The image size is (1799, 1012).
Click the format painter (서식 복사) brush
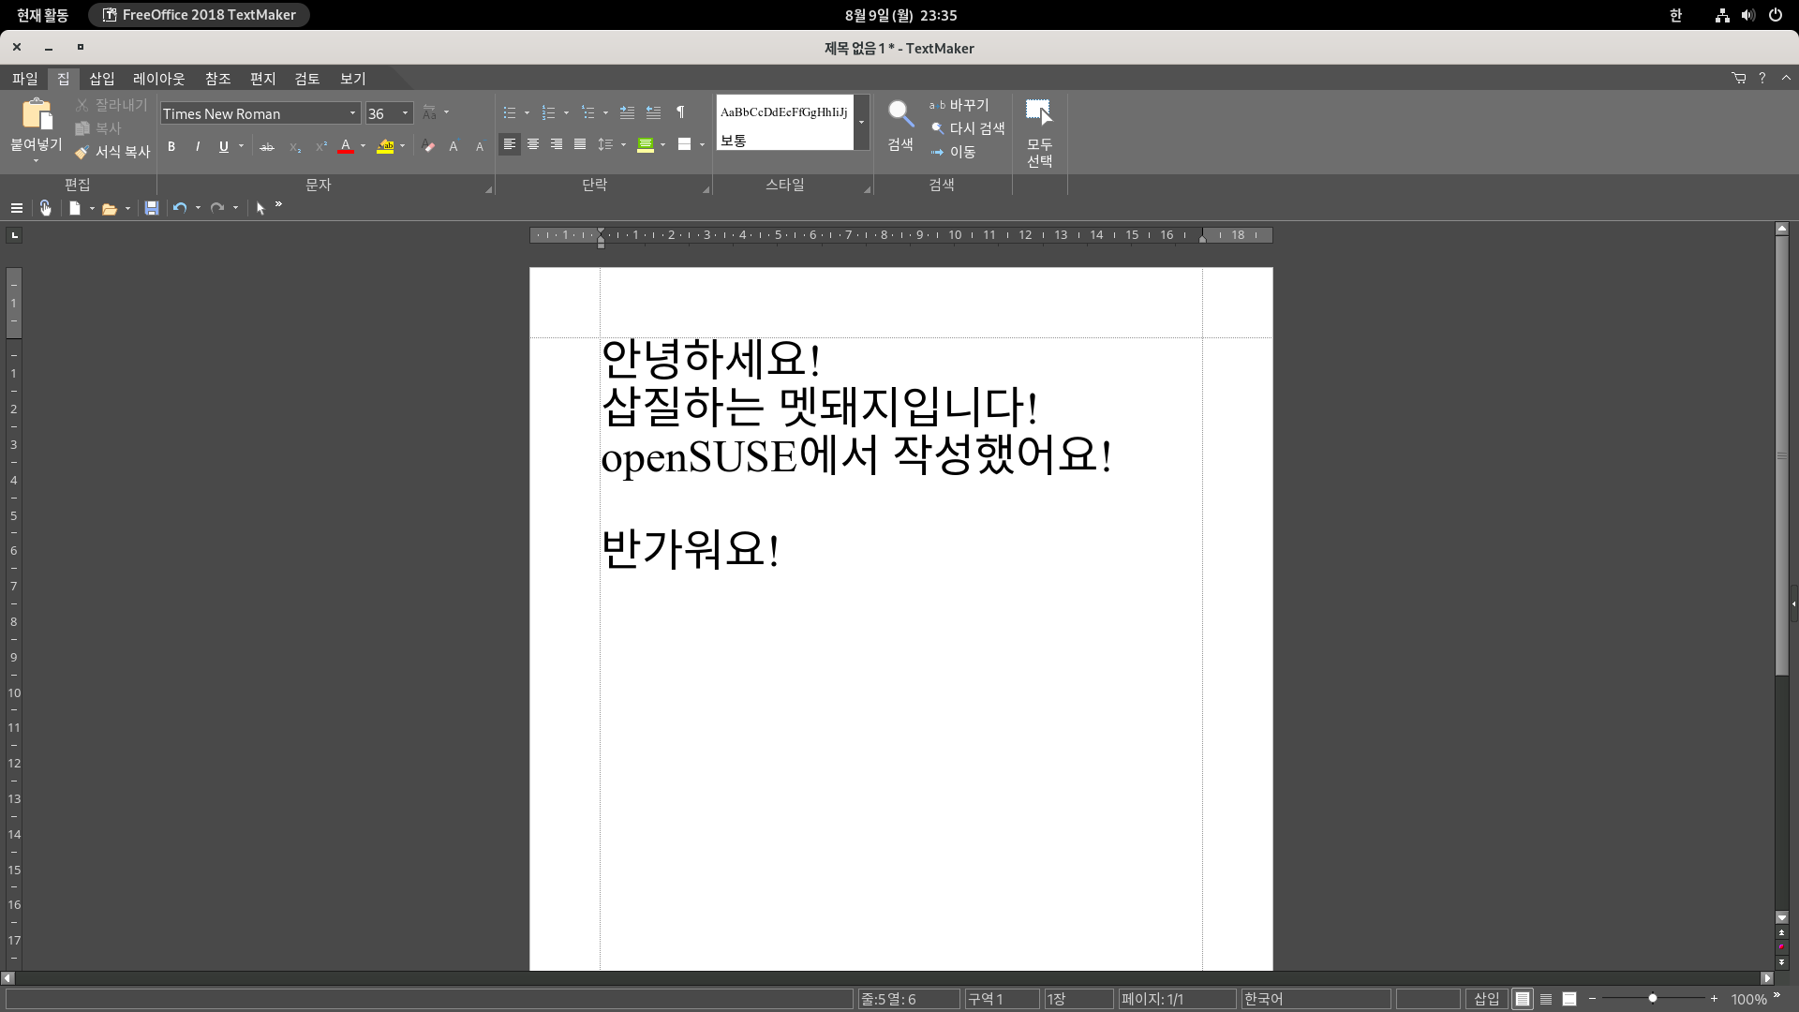(82, 152)
